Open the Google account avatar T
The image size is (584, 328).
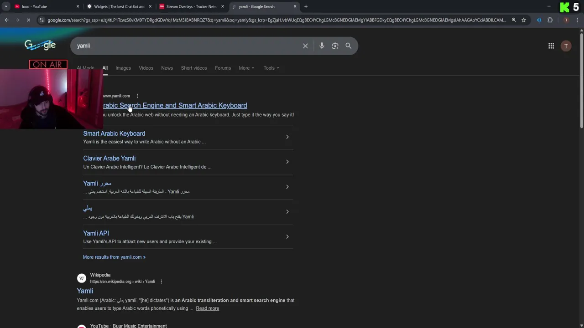(566, 46)
